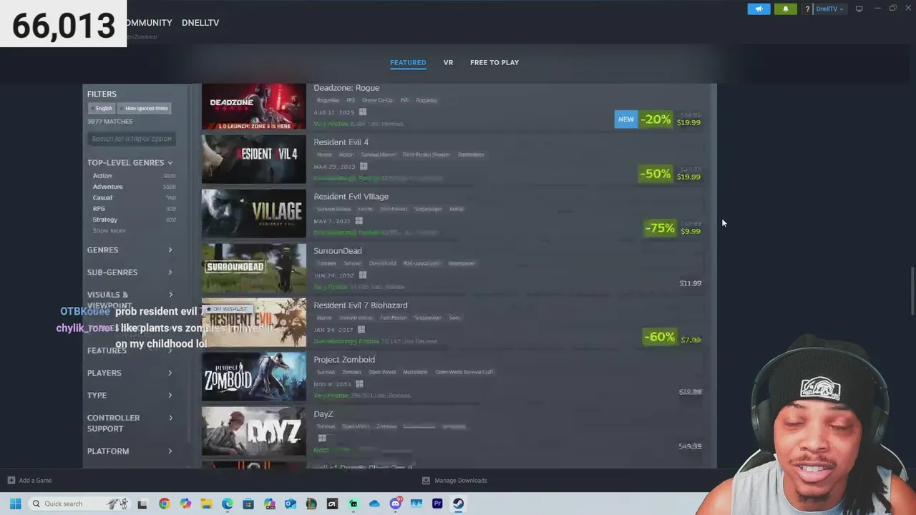This screenshot has height=515, width=916.
Task: Open the Windows Start menu
Action: pyautogui.click(x=15, y=504)
